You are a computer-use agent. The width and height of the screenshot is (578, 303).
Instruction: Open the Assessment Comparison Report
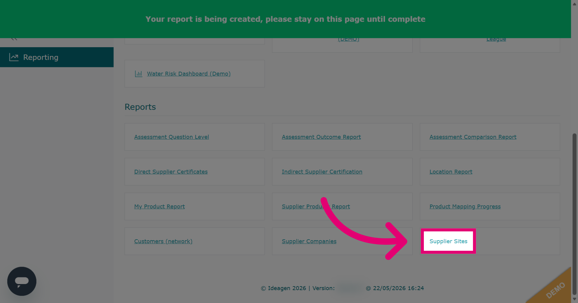tap(473, 137)
